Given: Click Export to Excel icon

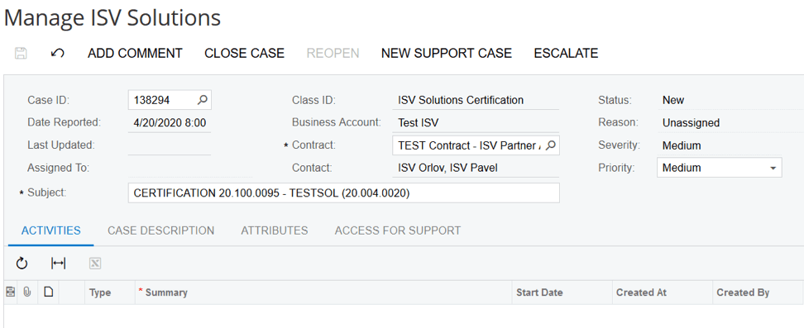Looking at the screenshot, I should click(x=95, y=264).
